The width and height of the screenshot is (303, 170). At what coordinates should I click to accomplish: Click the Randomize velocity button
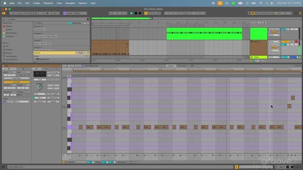81,162
